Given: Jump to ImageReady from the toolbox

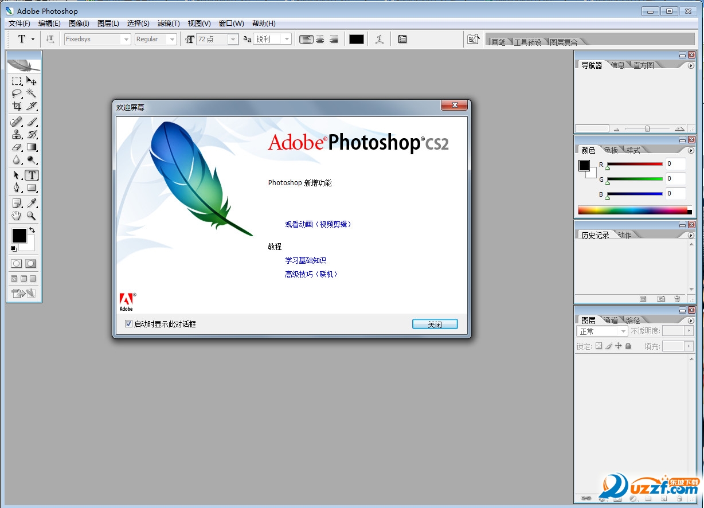Looking at the screenshot, I should pos(24,294).
